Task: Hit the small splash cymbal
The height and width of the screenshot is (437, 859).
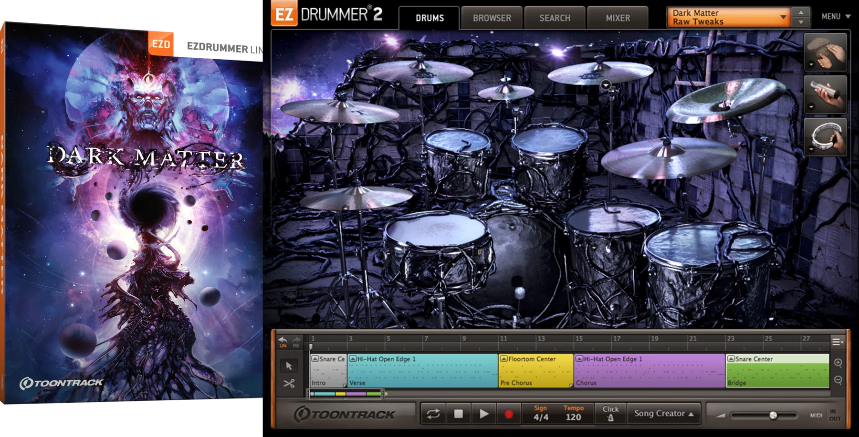Action: pyautogui.click(x=506, y=92)
